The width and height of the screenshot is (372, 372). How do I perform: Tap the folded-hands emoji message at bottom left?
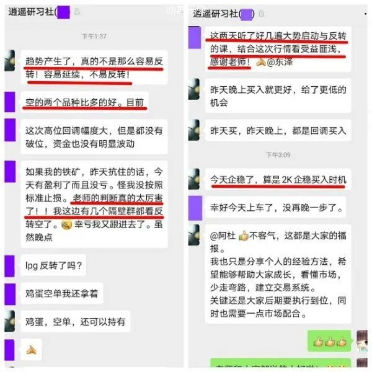pyautogui.click(x=32, y=350)
